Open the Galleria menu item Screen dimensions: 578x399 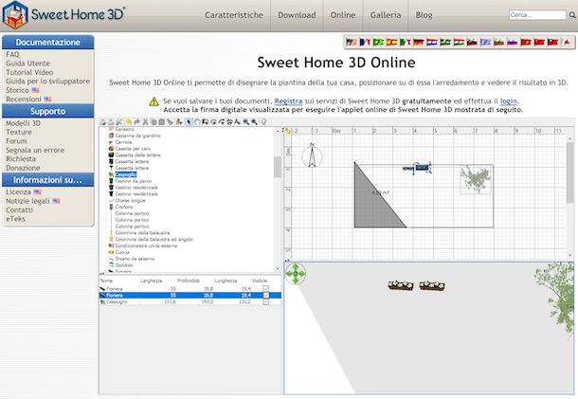click(386, 15)
